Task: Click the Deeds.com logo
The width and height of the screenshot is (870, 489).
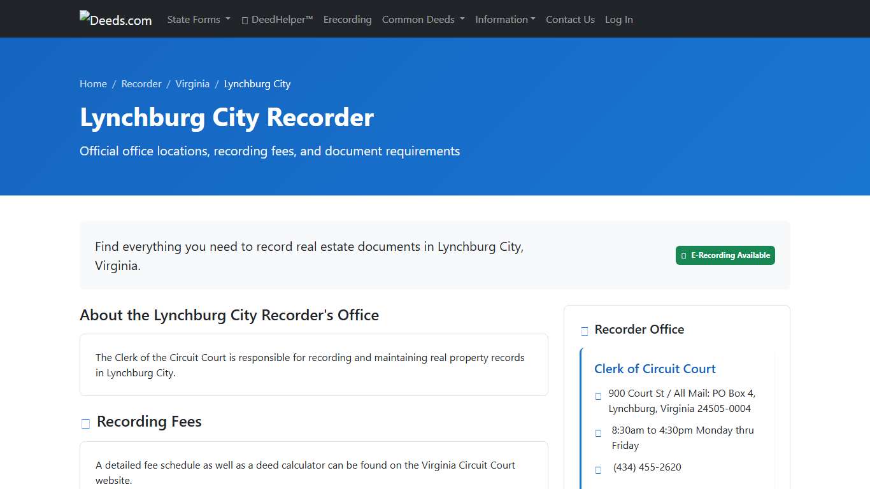Action: pos(115,18)
